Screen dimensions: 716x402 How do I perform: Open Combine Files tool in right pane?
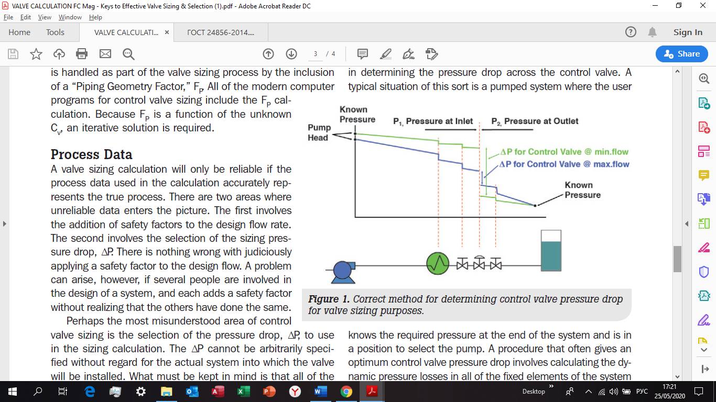point(704,199)
